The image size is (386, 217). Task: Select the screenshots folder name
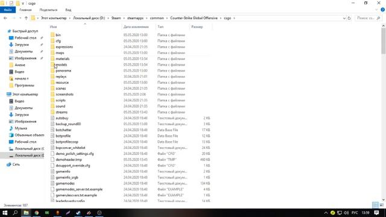coord(65,94)
